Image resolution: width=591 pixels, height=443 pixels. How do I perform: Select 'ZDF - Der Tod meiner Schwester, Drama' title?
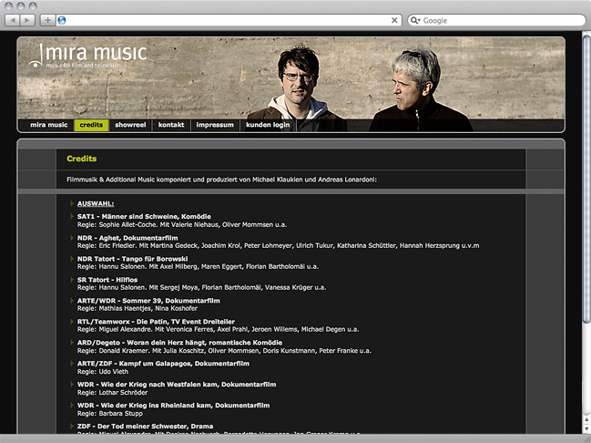pyautogui.click(x=145, y=427)
